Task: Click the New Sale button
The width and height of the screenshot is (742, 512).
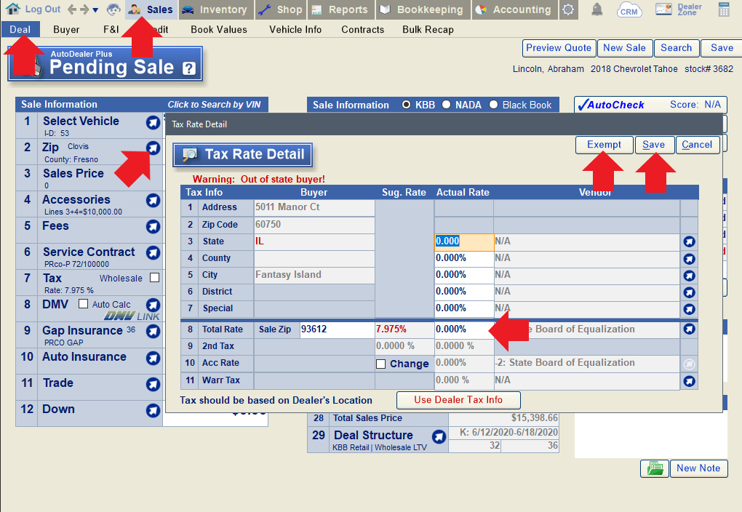Action: coord(624,48)
